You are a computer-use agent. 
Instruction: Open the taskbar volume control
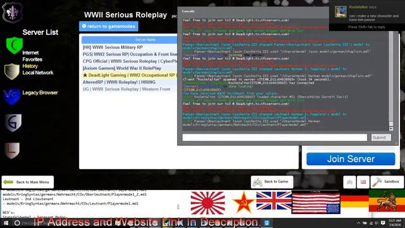[x=377, y=223]
